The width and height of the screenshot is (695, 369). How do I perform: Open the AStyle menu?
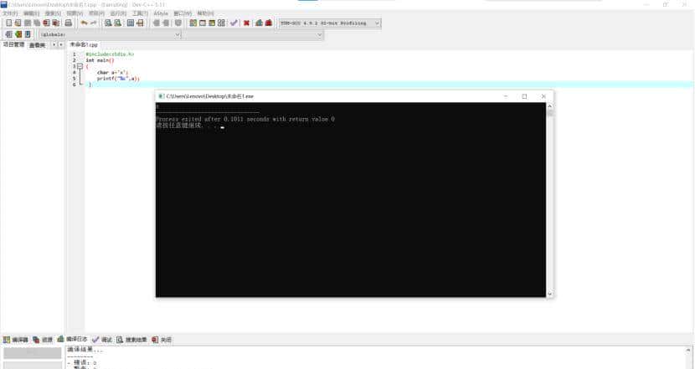[x=161, y=13]
